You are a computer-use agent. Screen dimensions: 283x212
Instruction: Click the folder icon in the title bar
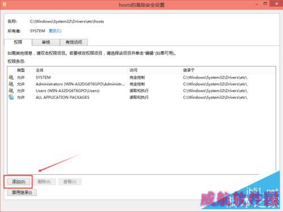(x=5, y=5)
